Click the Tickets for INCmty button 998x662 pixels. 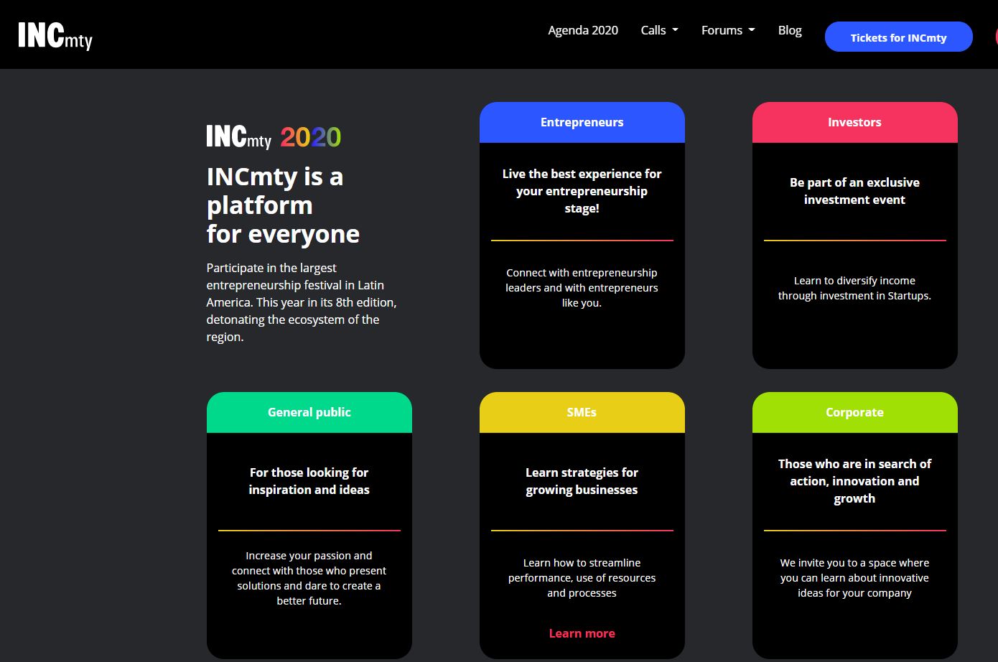coord(898,37)
